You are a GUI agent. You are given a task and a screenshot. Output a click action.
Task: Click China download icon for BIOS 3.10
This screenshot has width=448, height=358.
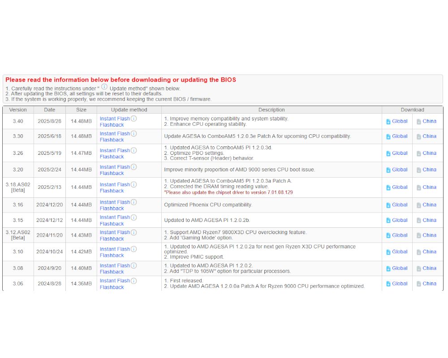(x=418, y=252)
